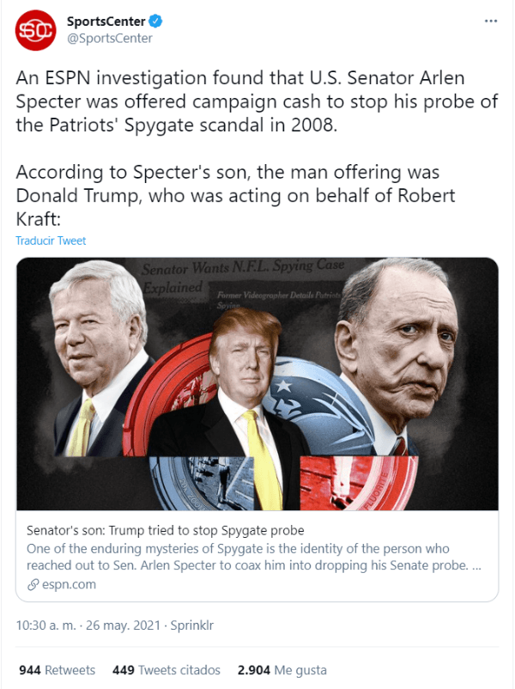
Task: Click the chain link icon beside espn.com
Action: click(x=33, y=585)
